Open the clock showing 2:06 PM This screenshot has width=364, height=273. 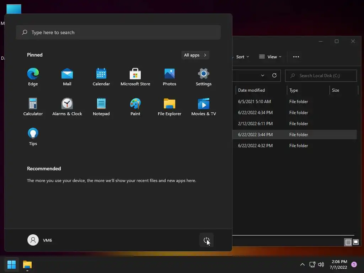tap(338, 264)
